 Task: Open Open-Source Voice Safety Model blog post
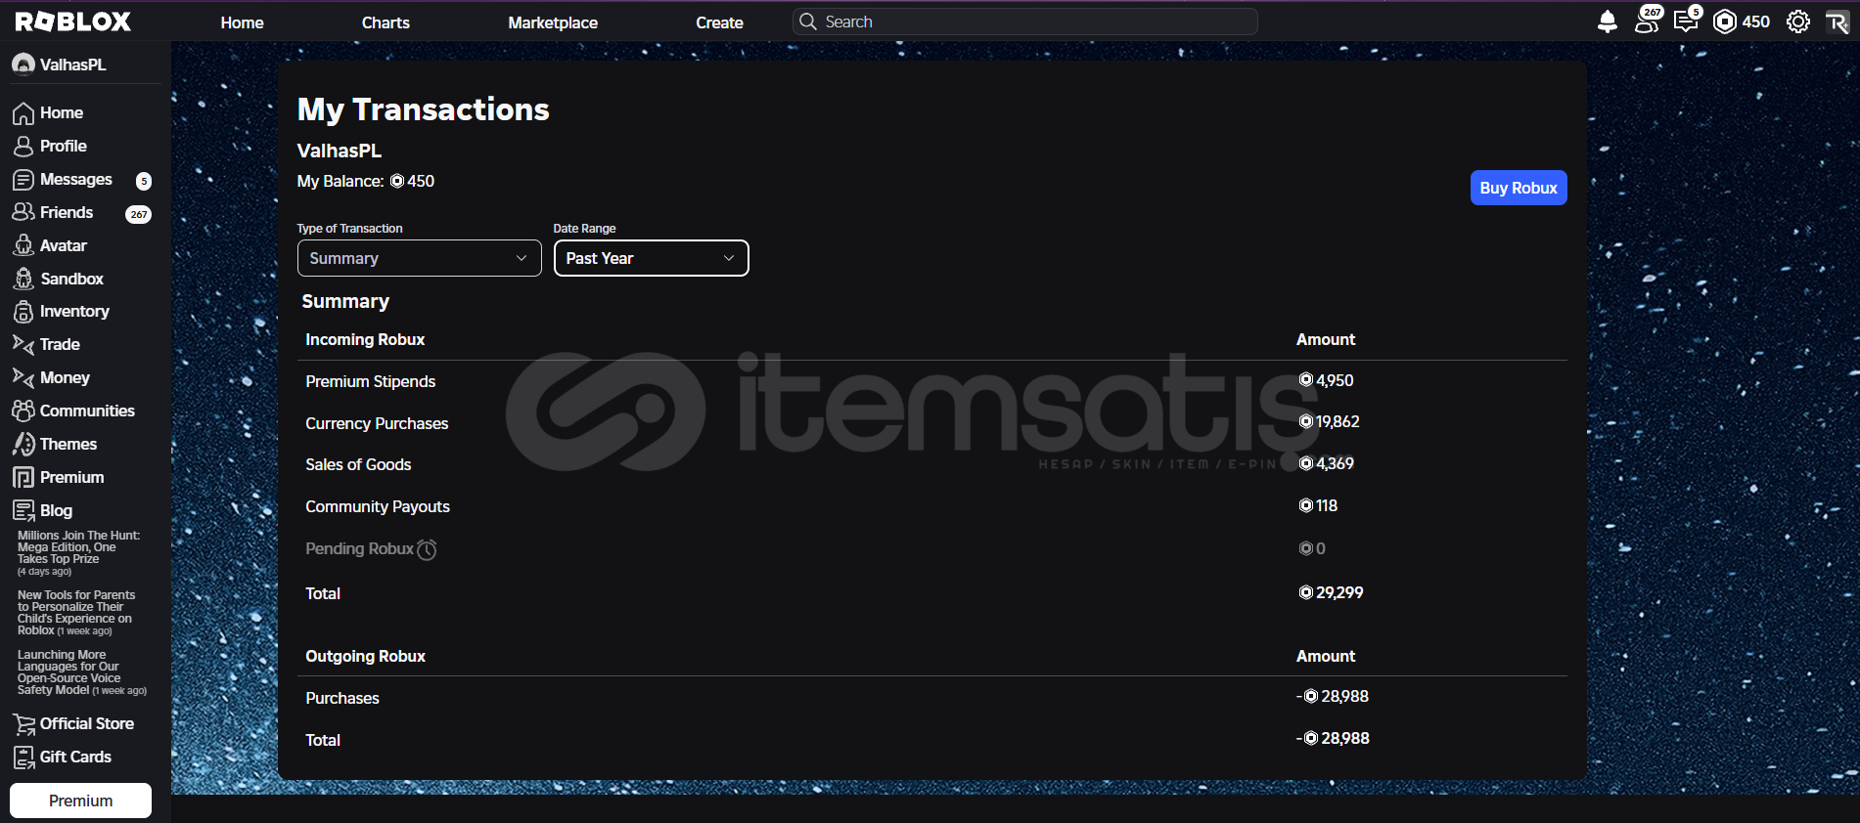coord(81,672)
